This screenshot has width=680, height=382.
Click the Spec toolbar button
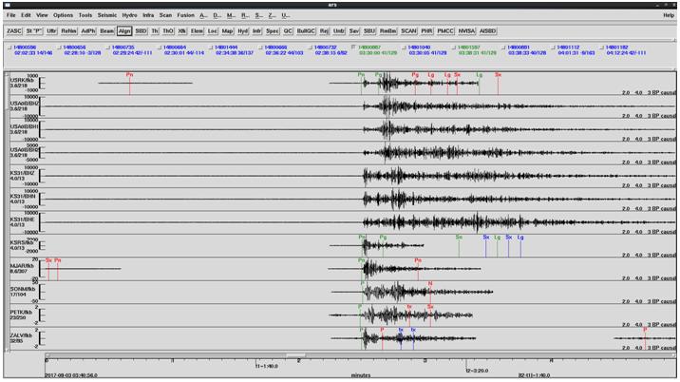pyautogui.click(x=274, y=30)
